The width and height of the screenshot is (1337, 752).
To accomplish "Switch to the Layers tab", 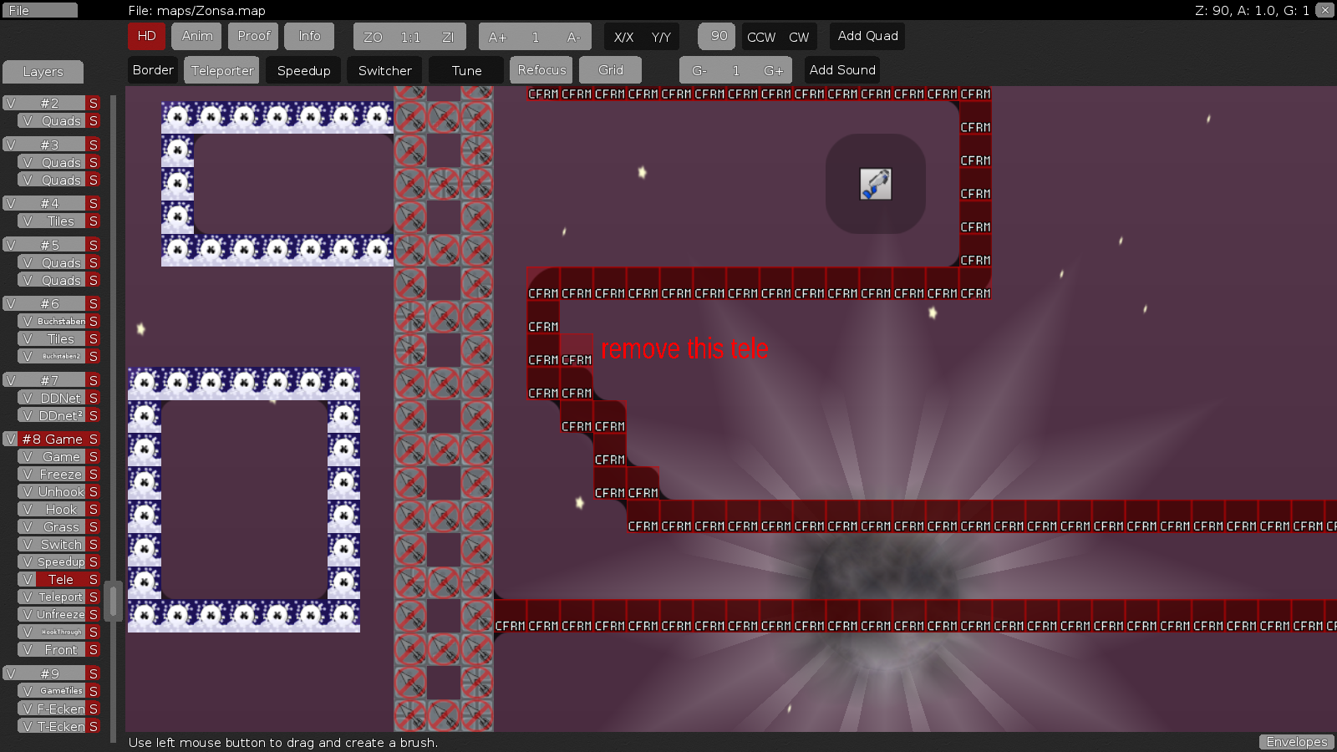I will click(43, 72).
